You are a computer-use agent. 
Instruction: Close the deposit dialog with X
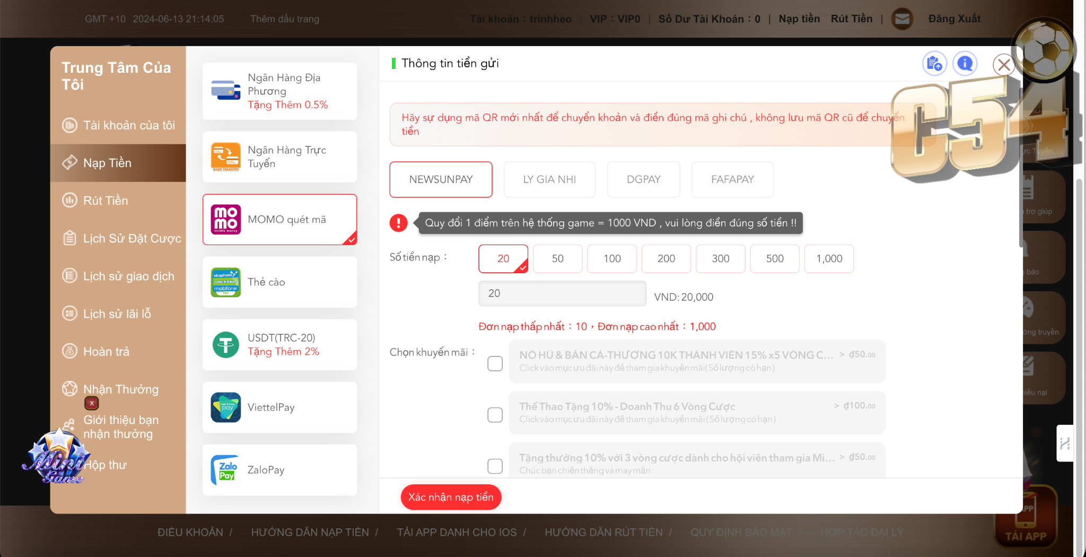click(x=1004, y=65)
